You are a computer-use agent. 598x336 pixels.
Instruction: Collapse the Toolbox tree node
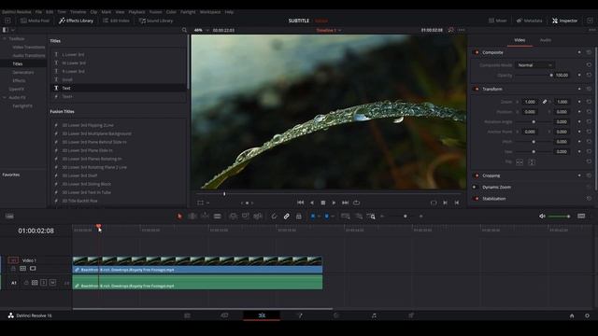pos(4,39)
